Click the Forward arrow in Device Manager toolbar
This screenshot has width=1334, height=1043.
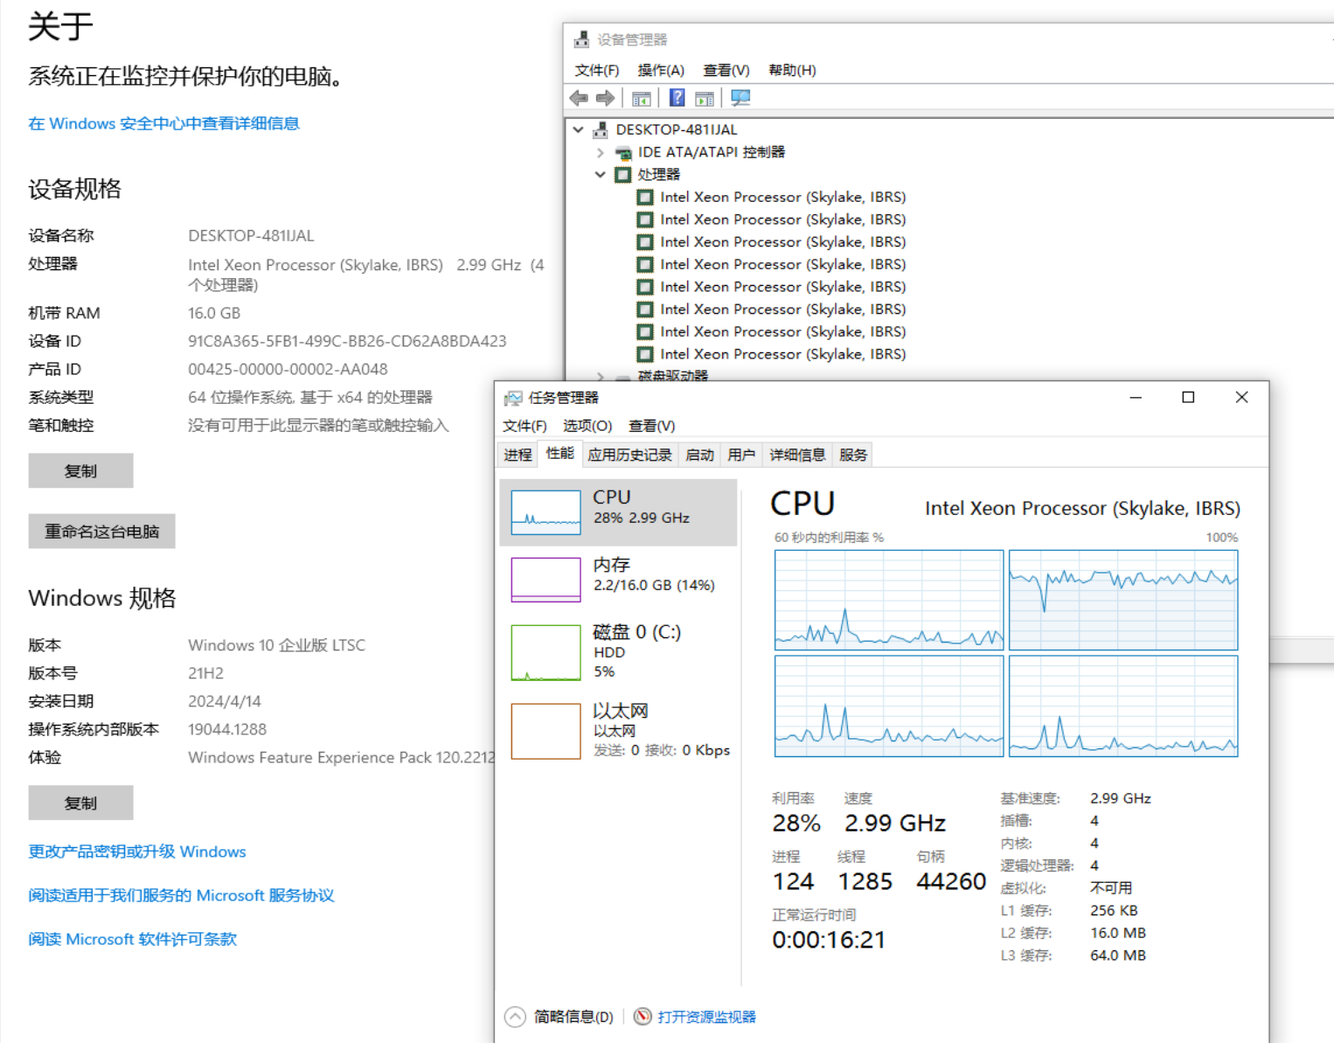(x=605, y=98)
